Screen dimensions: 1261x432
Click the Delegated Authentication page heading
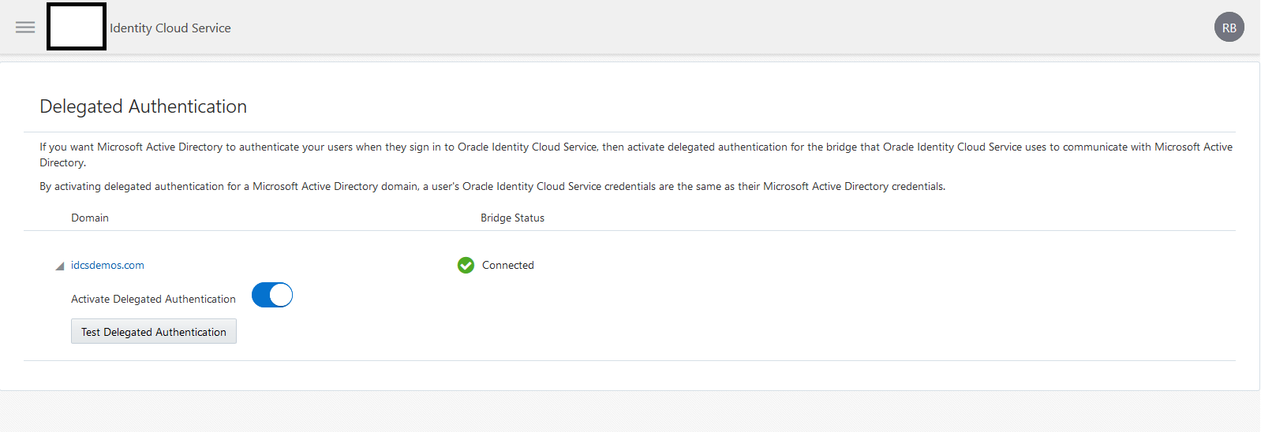tap(143, 106)
